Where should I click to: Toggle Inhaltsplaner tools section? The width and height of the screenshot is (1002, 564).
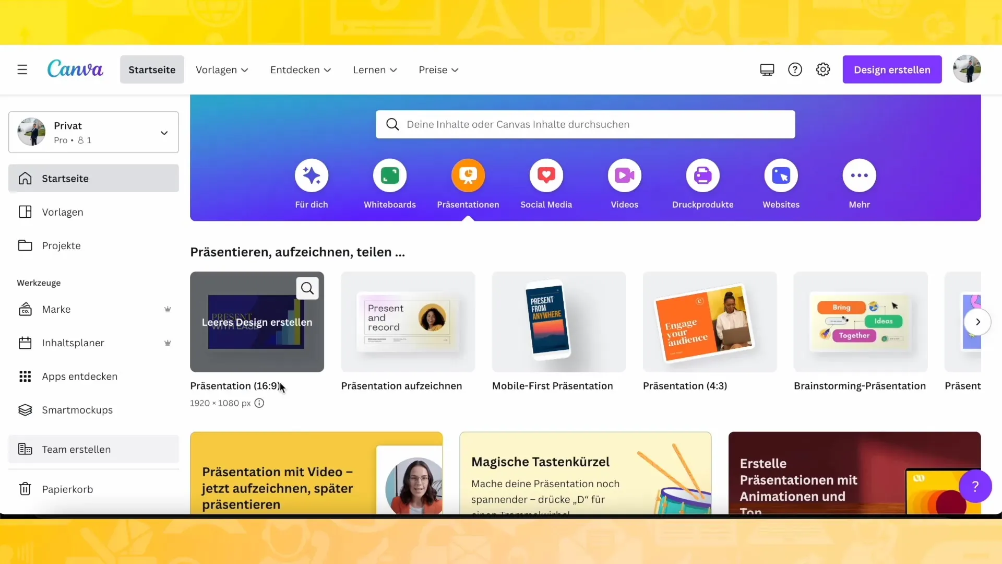coord(74,343)
